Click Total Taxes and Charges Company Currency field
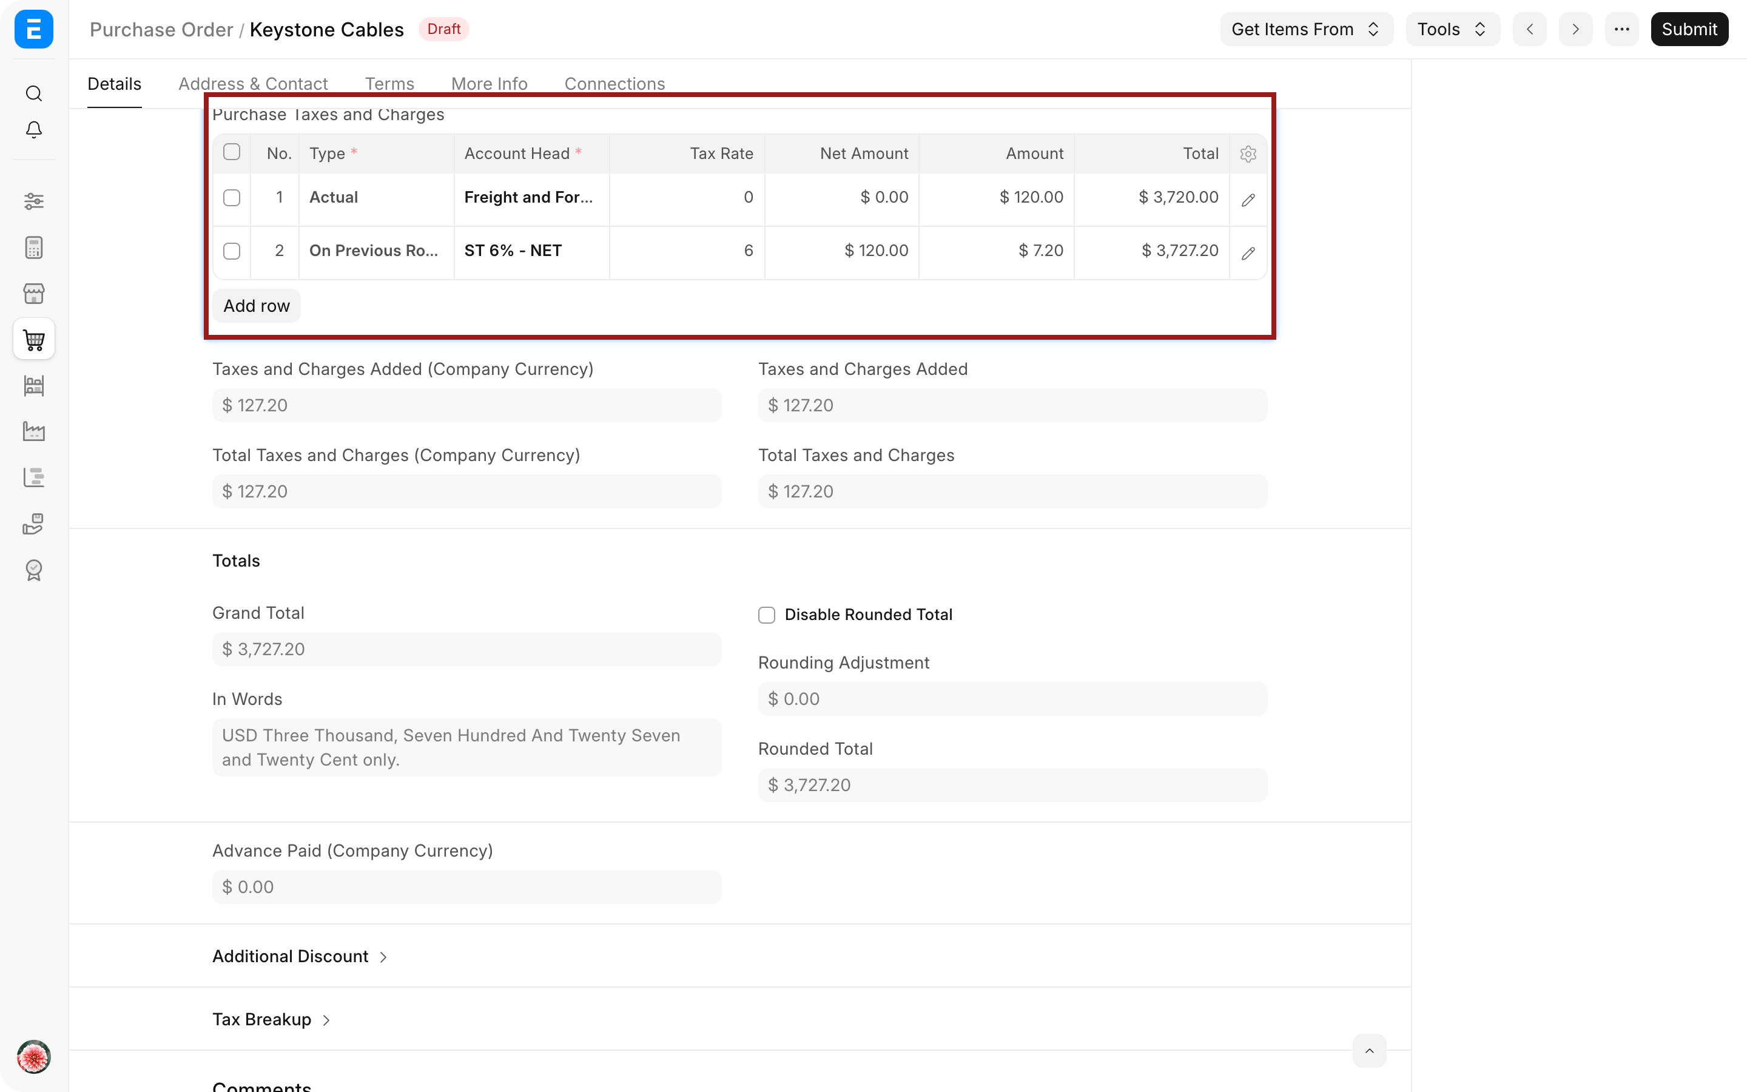 click(467, 491)
